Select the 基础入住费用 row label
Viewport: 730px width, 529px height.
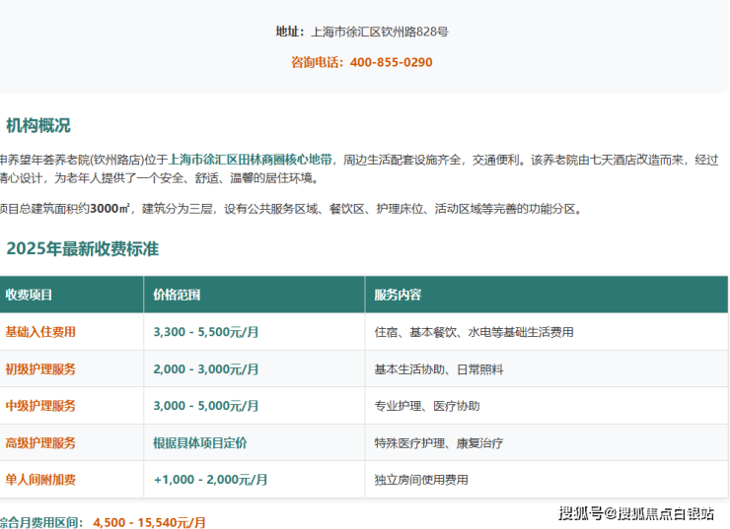pyautogui.click(x=40, y=332)
